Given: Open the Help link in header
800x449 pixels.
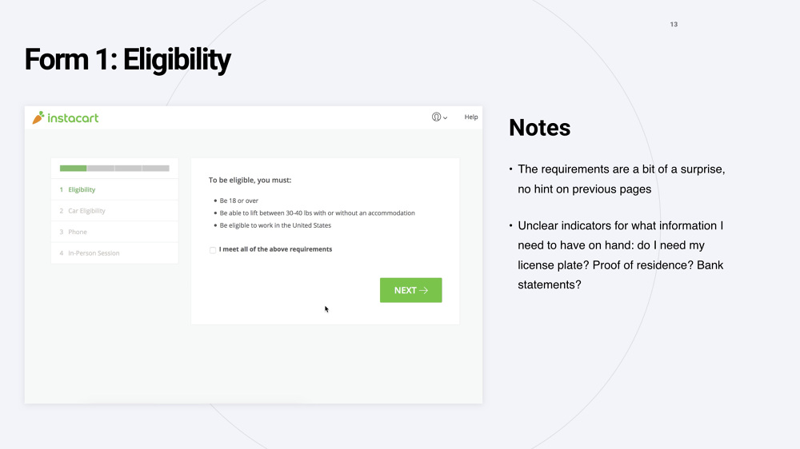Looking at the screenshot, I should point(471,117).
